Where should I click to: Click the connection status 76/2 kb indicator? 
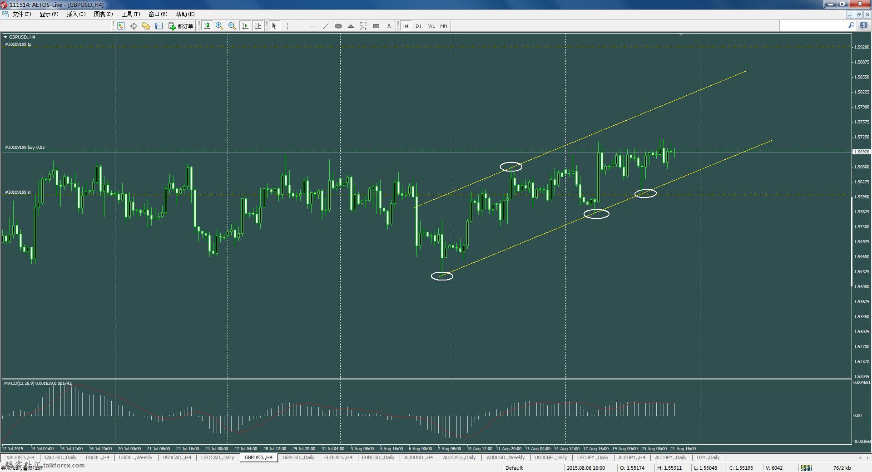842,468
